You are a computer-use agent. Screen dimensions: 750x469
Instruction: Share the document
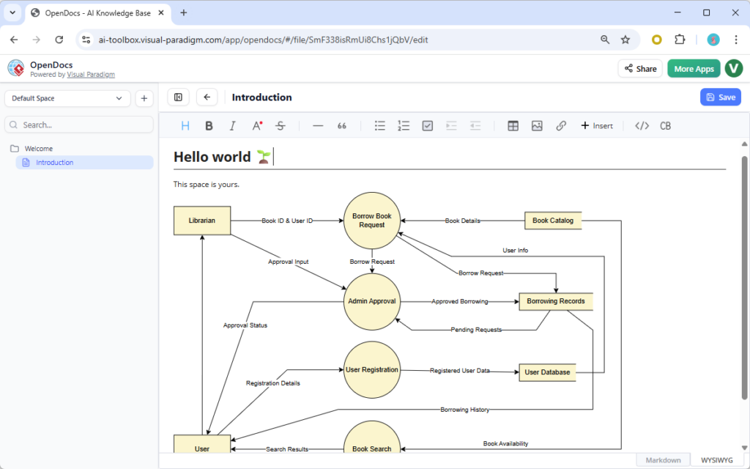(x=639, y=68)
